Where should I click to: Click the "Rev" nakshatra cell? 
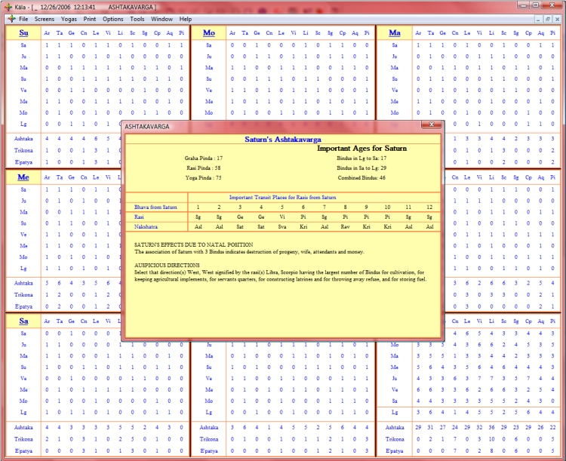(x=345, y=226)
